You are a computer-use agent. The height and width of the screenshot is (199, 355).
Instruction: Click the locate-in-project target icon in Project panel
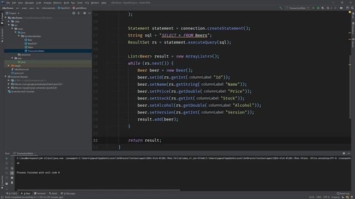click(74, 13)
